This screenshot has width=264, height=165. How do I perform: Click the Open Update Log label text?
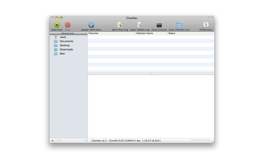[140, 30]
